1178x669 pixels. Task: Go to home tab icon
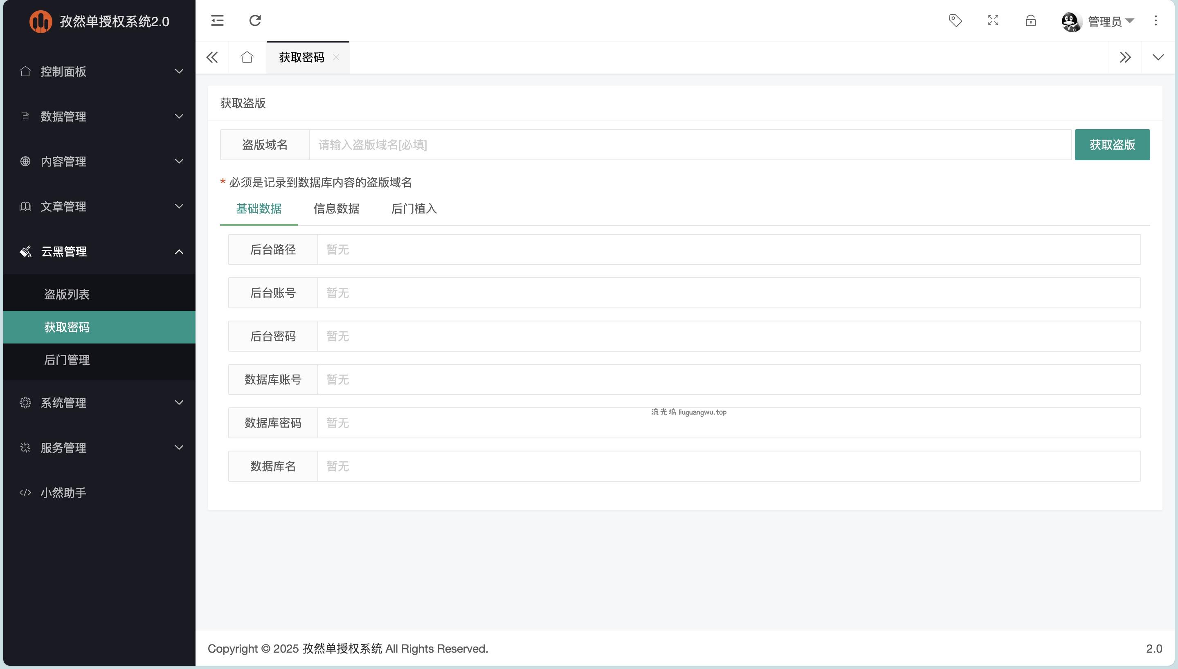(247, 57)
